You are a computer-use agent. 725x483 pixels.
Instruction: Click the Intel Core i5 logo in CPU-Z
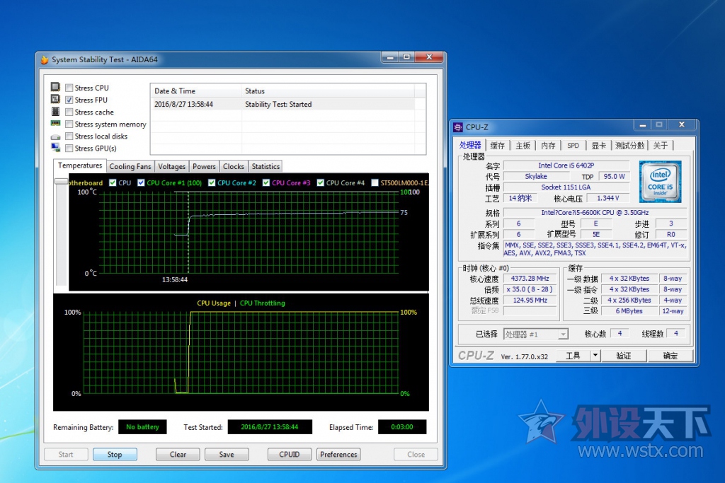[x=660, y=182]
